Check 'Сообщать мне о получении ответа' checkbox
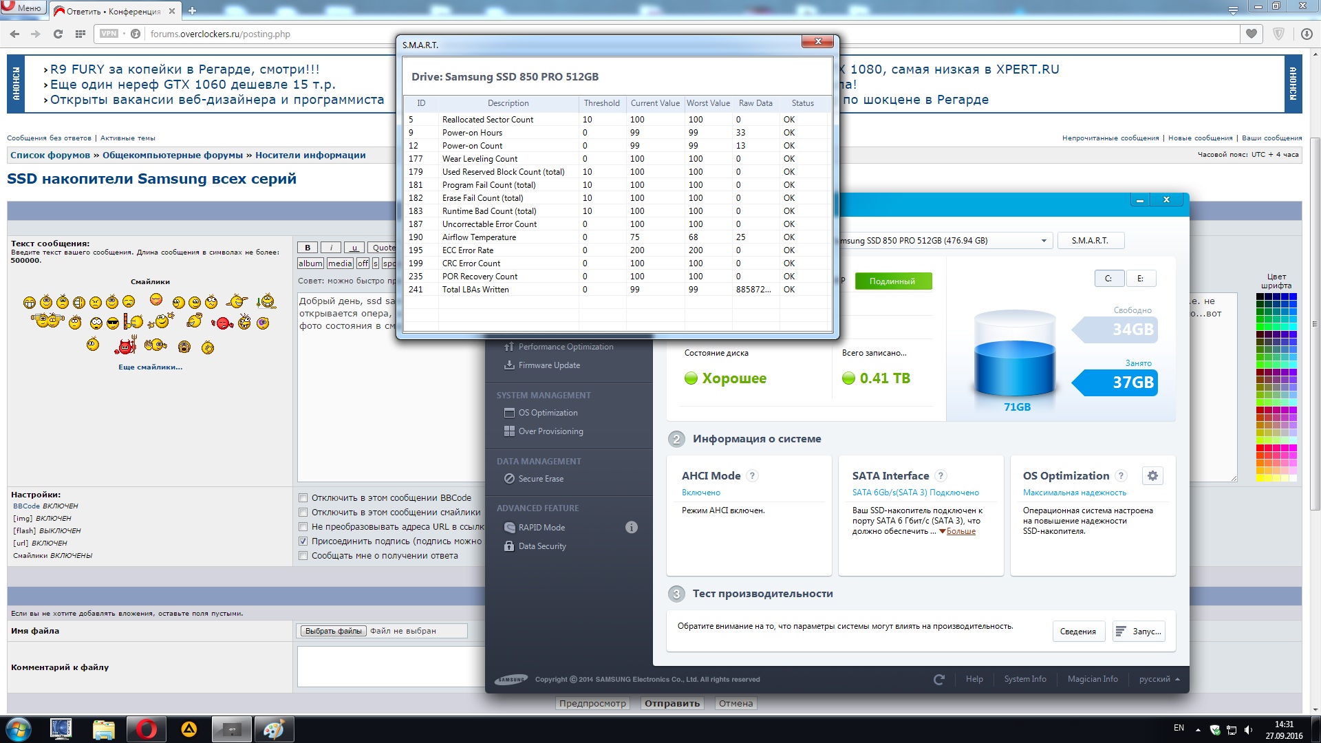Image resolution: width=1321 pixels, height=743 pixels. pos(303,556)
